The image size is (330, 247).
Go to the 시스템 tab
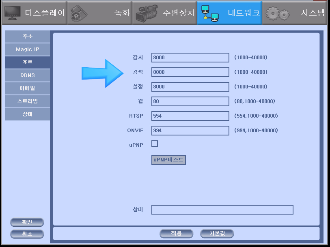[x=294, y=13]
